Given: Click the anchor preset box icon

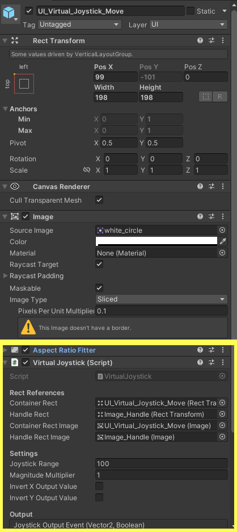Looking at the screenshot, I should pos(24,83).
